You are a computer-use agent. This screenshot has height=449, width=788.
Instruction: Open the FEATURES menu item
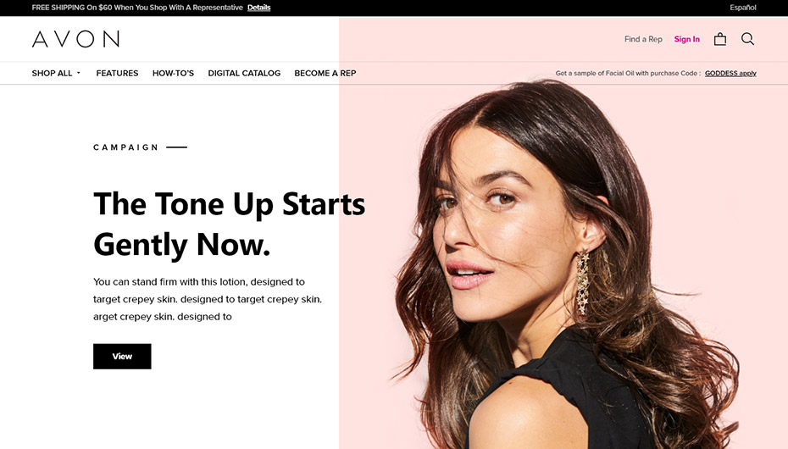pos(117,74)
